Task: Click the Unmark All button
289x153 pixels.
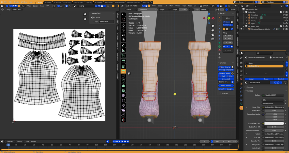Action: (226, 79)
